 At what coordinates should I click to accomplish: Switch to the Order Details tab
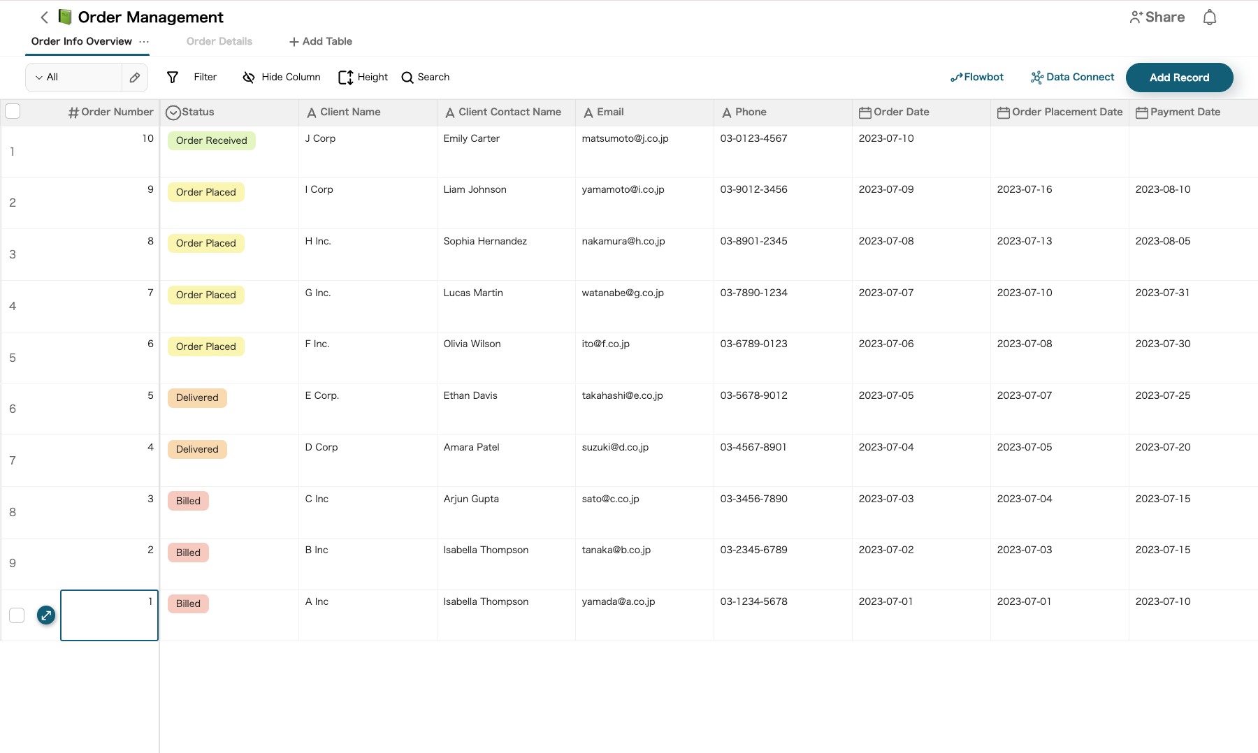[219, 41]
